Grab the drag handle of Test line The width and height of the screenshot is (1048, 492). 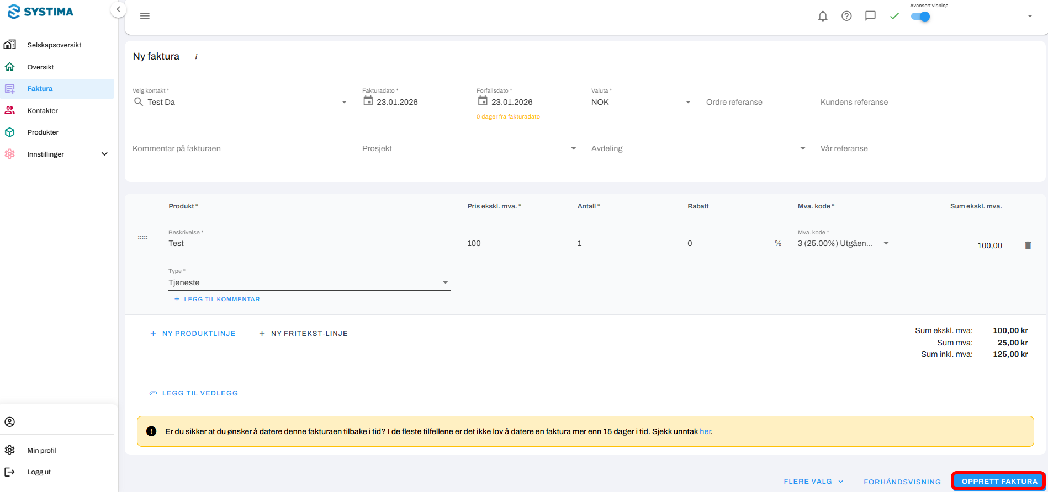click(142, 238)
